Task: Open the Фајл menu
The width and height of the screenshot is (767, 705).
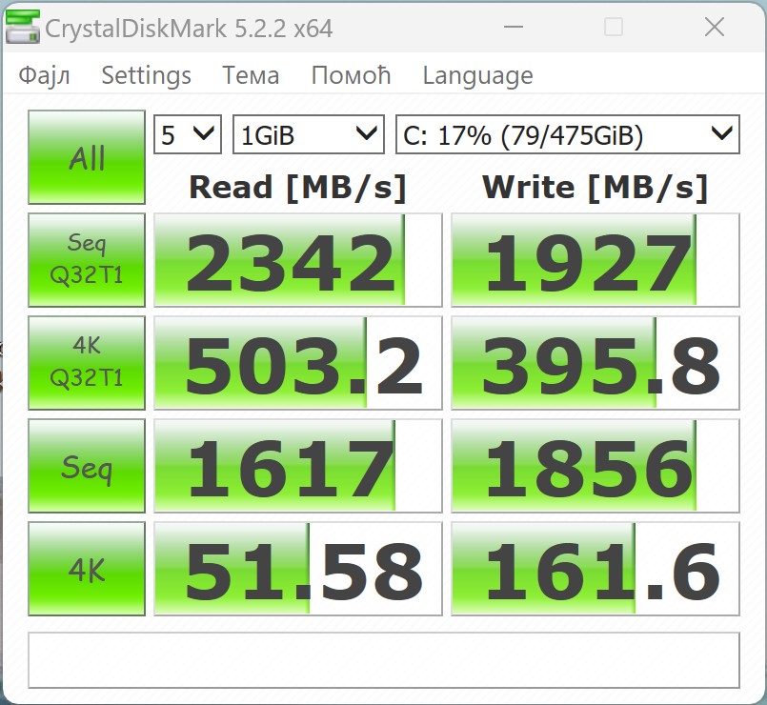Action: pos(45,75)
